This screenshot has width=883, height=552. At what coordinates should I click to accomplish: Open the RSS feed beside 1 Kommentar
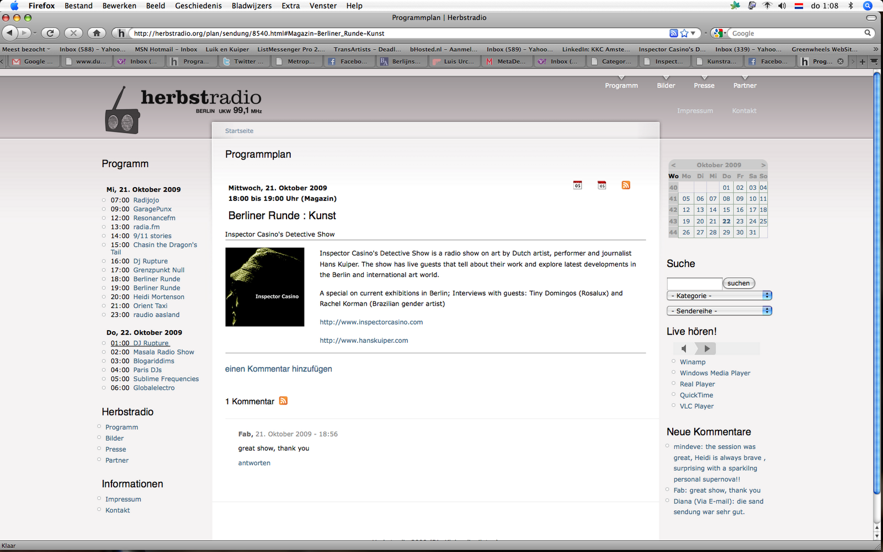point(283,401)
